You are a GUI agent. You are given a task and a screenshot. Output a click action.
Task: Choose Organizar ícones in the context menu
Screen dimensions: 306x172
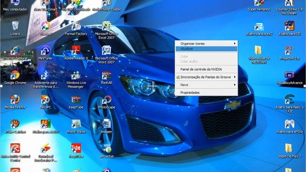(206, 43)
